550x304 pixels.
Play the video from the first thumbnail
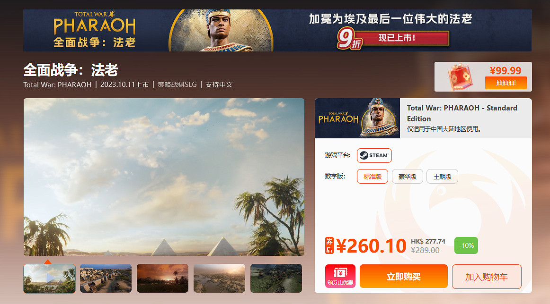tap(49, 279)
